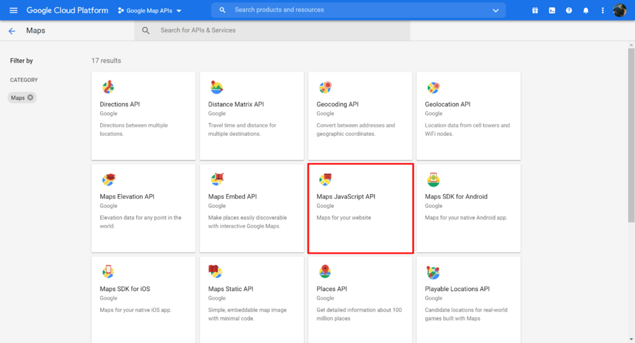Choose the Places API title
The image size is (635, 343).
coord(332,289)
